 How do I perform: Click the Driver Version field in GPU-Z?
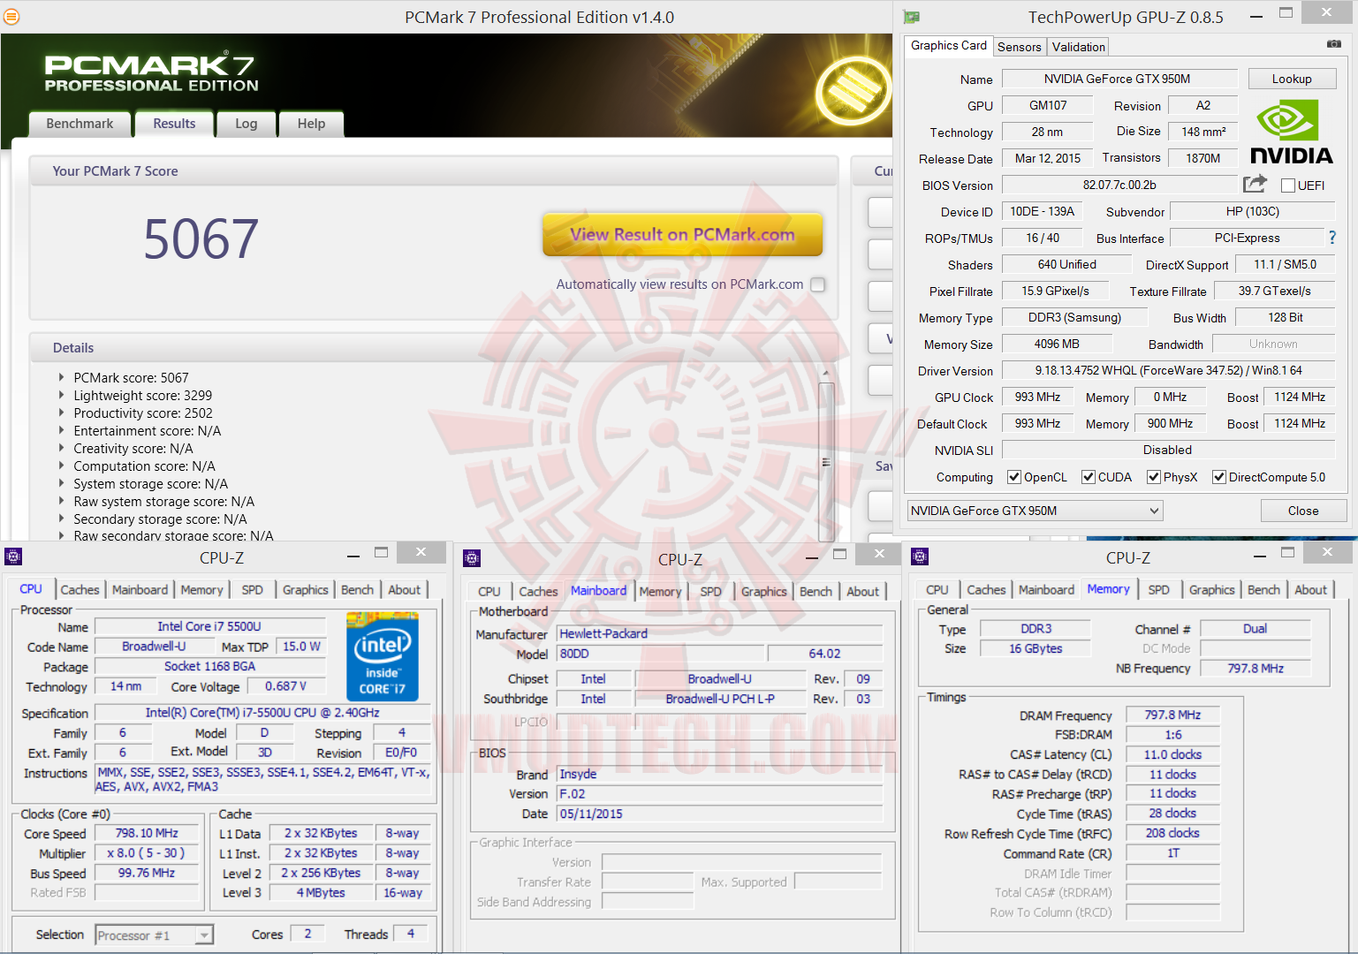click(x=1168, y=370)
